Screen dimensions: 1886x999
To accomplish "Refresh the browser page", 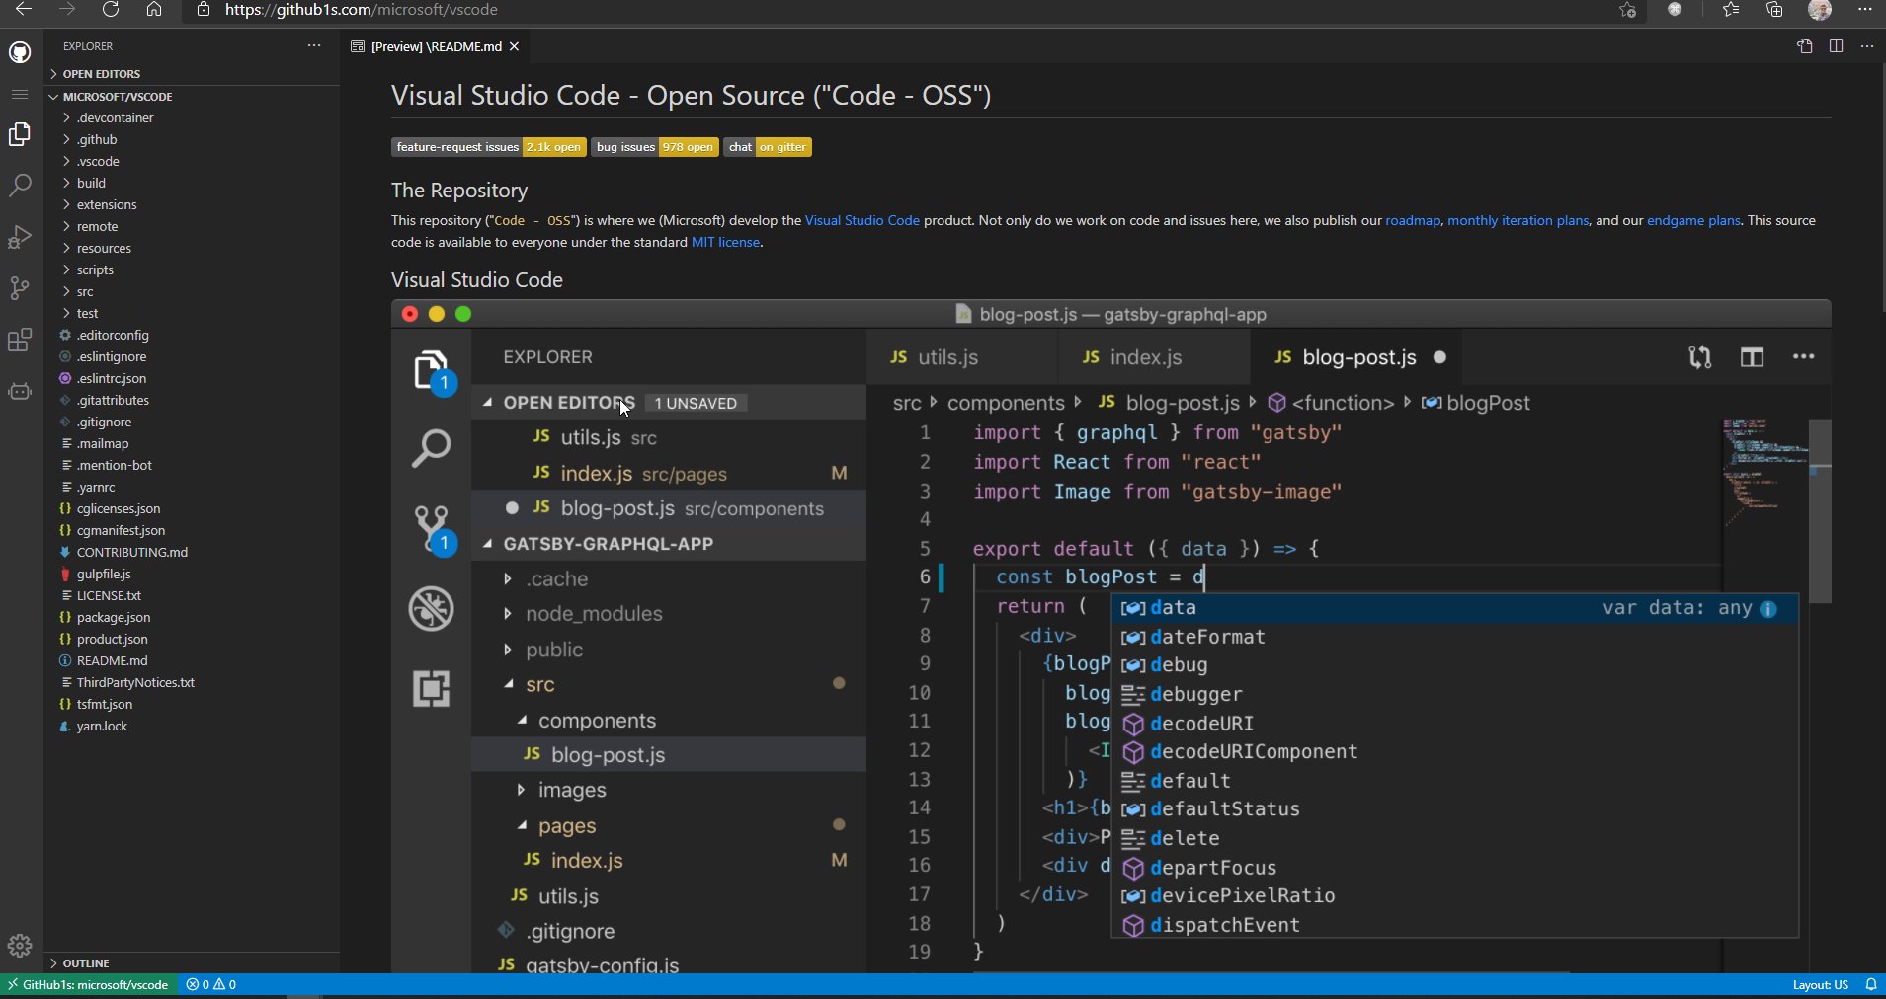I will pos(111,10).
